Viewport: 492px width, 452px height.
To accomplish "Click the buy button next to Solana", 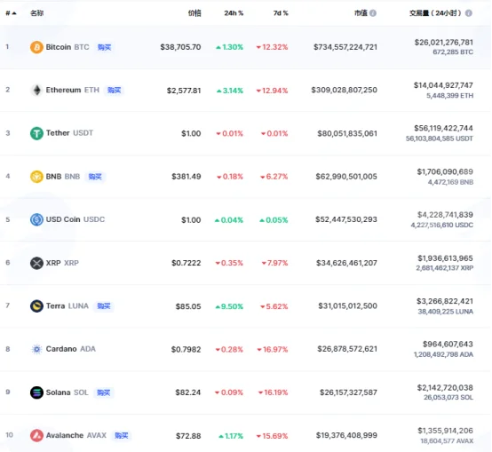I will [x=104, y=393].
